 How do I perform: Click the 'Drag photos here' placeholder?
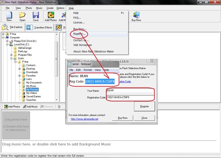pos(16,125)
